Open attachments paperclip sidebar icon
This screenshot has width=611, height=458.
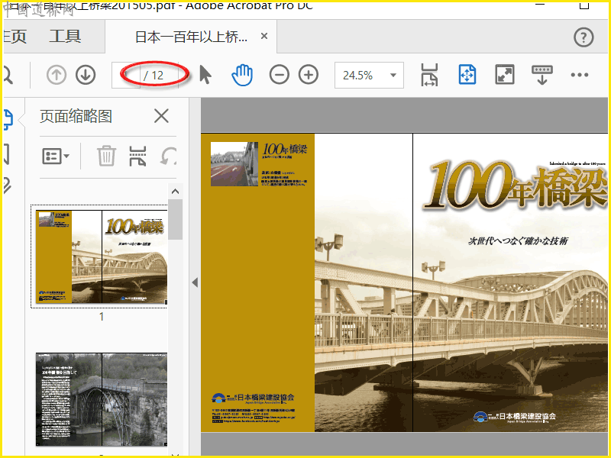8,185
